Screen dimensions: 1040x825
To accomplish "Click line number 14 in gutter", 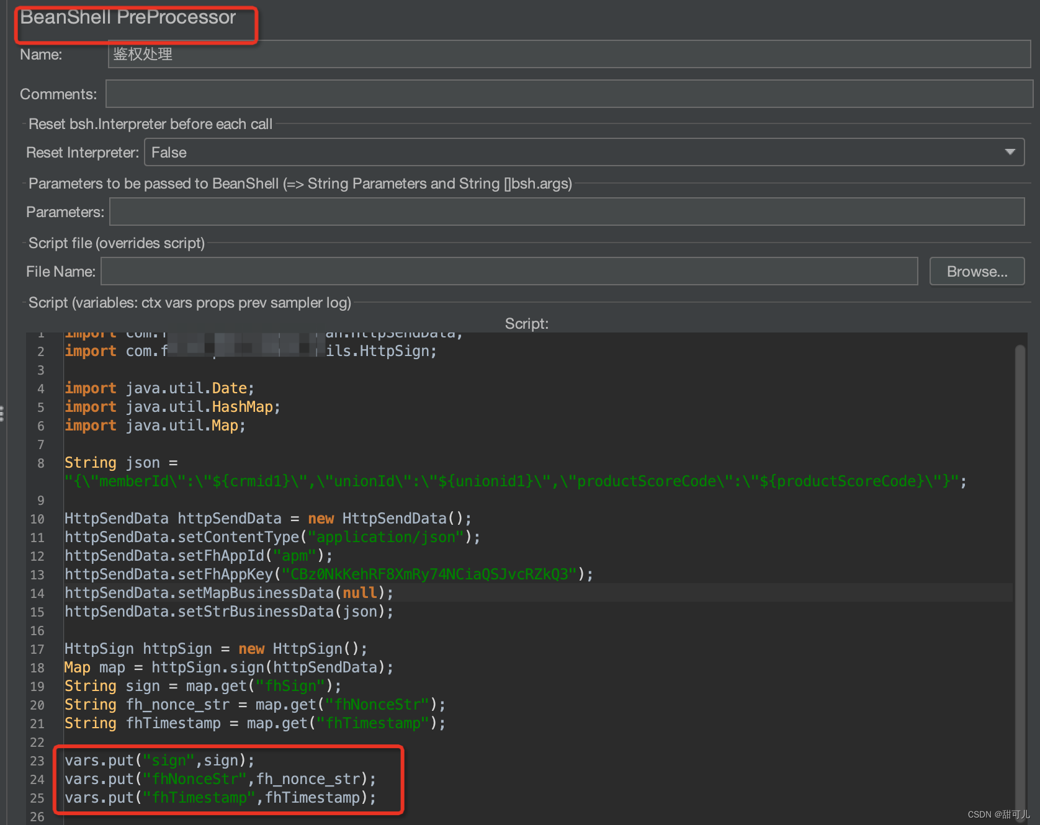I will coord(37,594).
